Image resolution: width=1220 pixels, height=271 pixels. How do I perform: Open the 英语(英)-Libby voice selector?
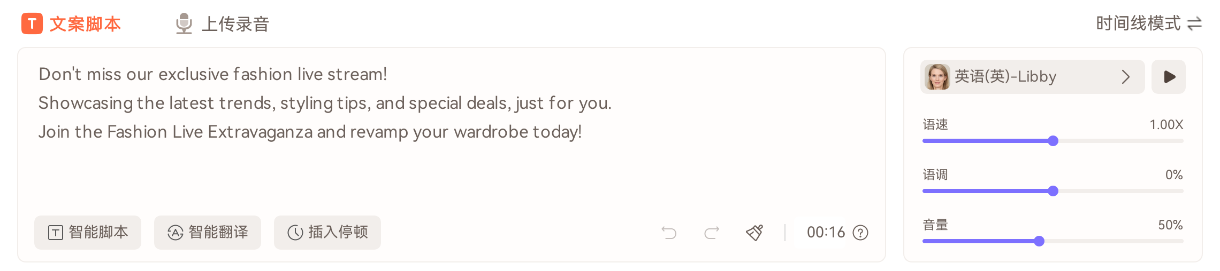[x=1005, y=77]
